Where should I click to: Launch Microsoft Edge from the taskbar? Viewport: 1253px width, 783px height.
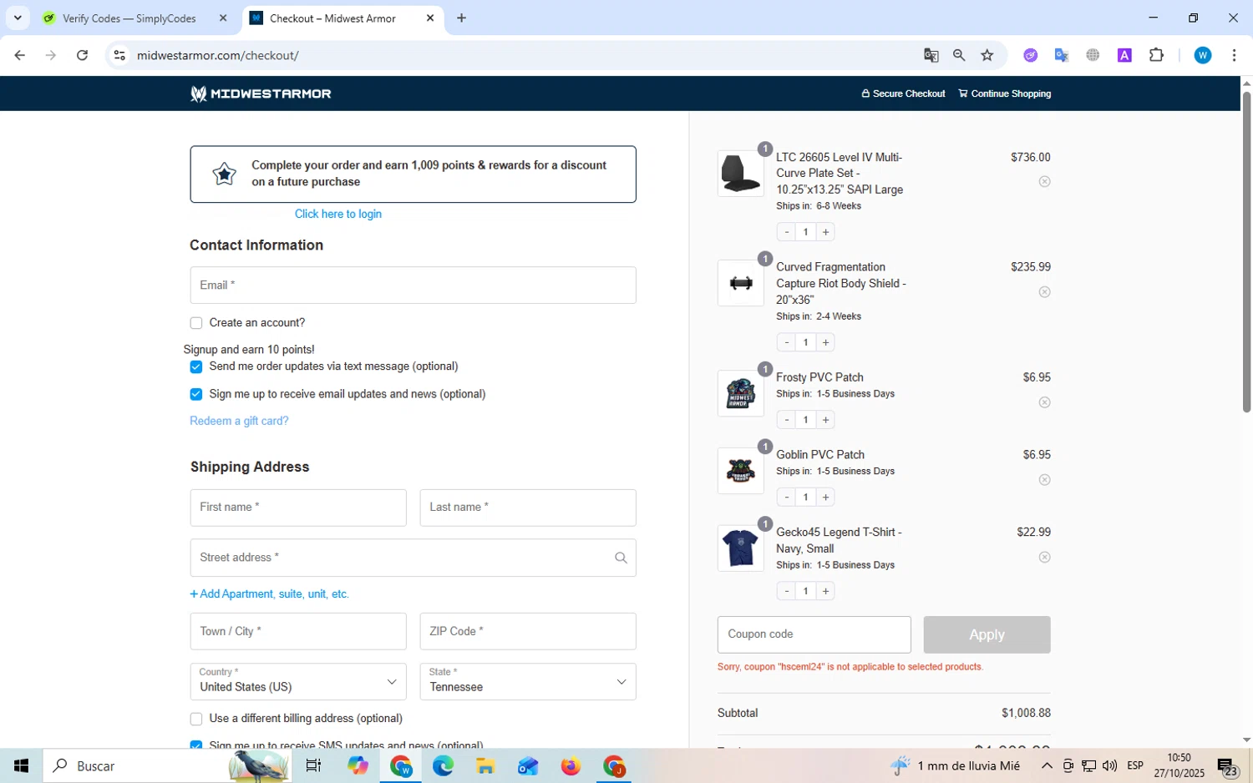(x=443, y=765)
